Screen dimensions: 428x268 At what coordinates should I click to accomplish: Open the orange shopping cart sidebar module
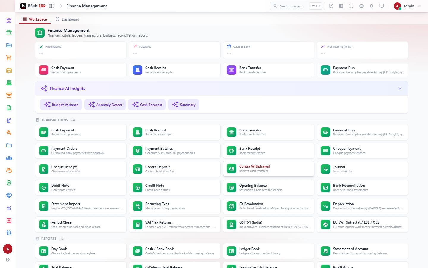[x=9, y=58]
